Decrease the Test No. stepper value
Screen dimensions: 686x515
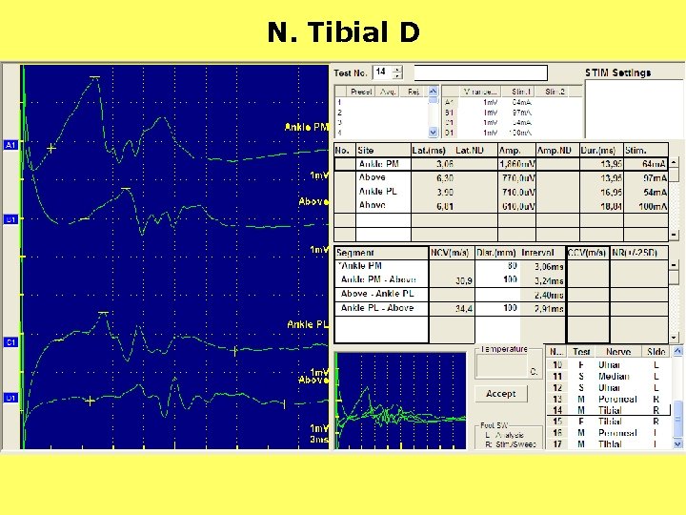[396, 75]
